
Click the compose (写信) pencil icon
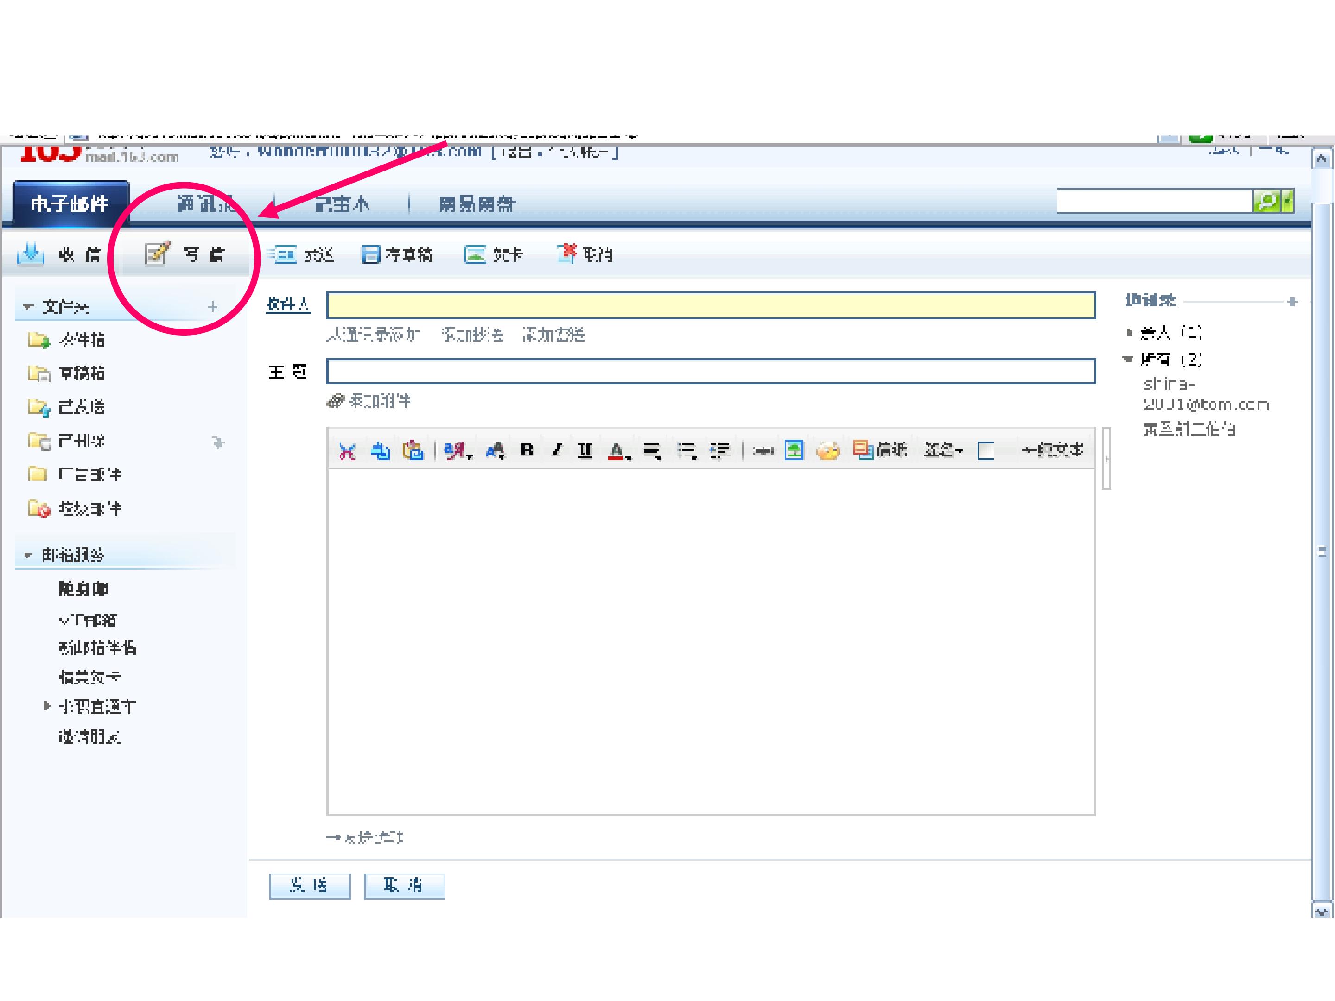click(158, 253)
